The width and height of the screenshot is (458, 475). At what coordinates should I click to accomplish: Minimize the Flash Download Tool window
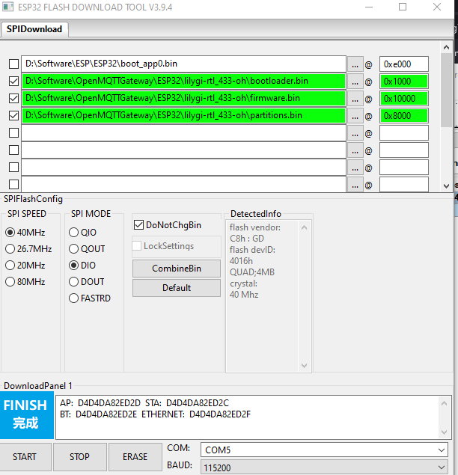pos(369,7)
